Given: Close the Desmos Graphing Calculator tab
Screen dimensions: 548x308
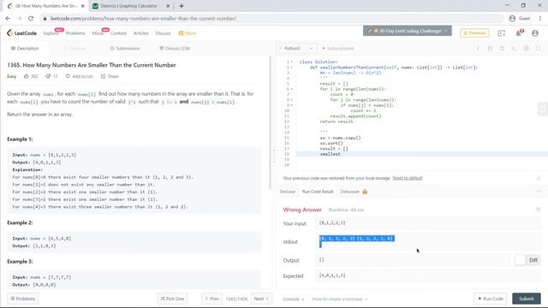Looking at the screenshot, I should [x=168, y=6].
